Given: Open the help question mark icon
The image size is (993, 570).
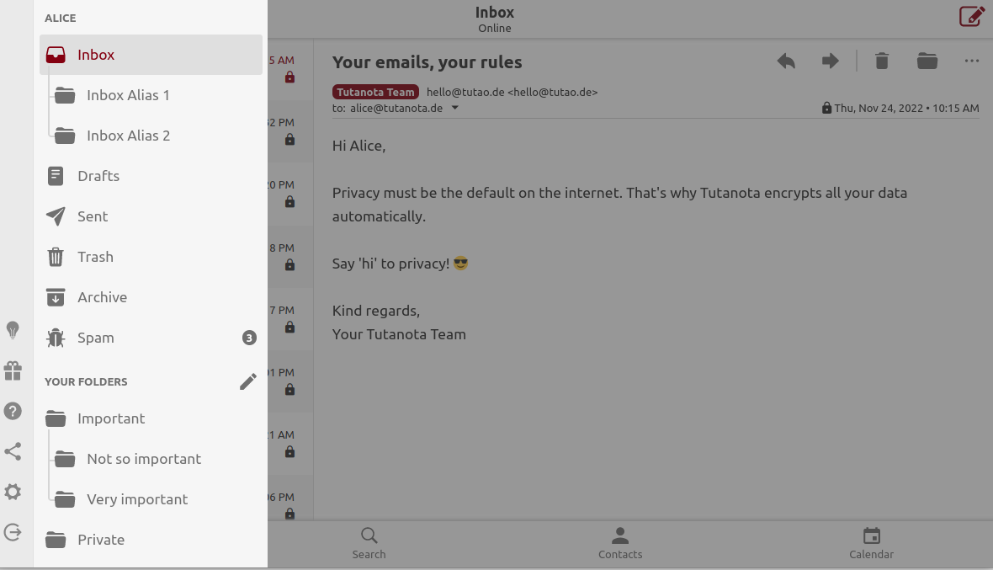Looking at the screenshot, I should [13, 411].
